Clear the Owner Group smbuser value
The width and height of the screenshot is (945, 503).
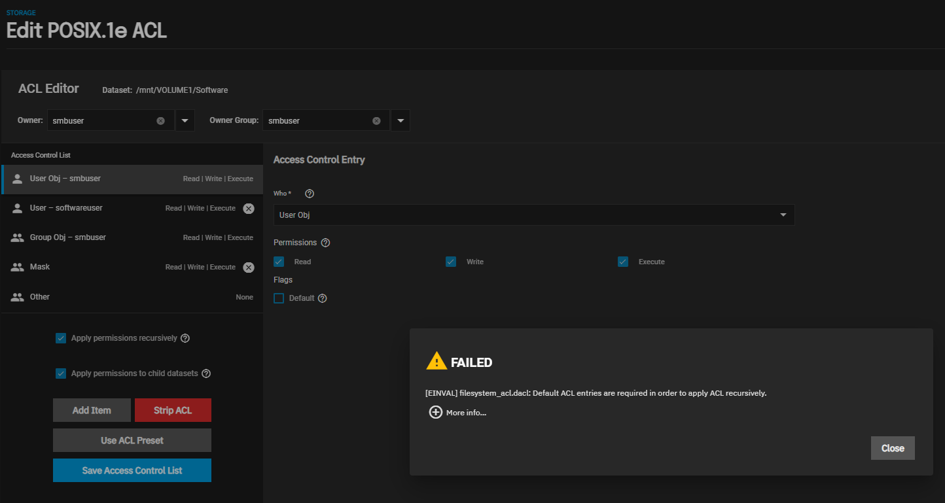point(376,121)
